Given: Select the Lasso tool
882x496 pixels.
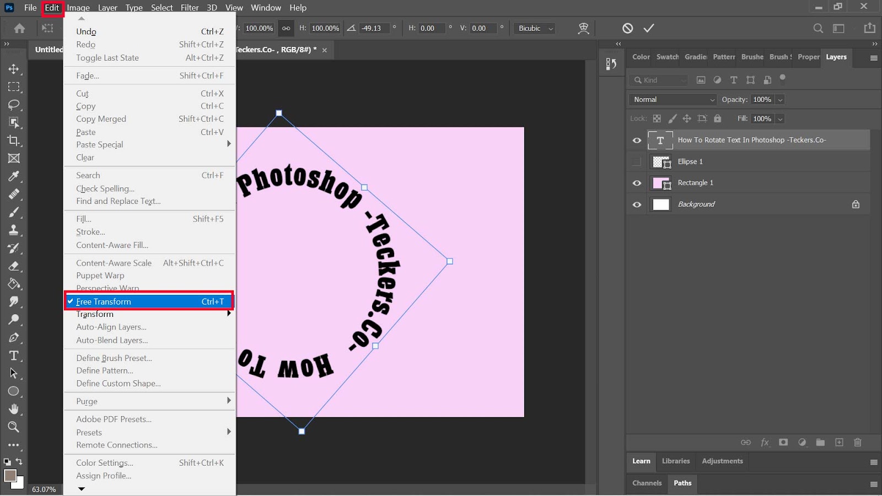Looking at the screenshot, I should tap(14, 105).
